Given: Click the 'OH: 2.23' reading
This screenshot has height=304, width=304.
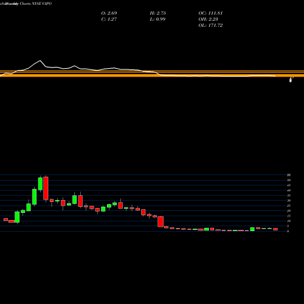Looking at the screenshot, I should tap(208, 19).
